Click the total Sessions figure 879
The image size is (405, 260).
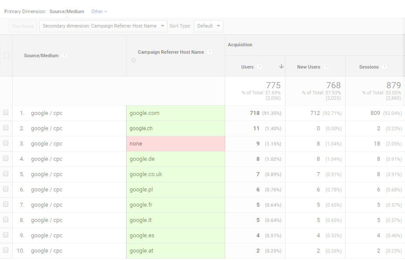[x=394, y=85]
